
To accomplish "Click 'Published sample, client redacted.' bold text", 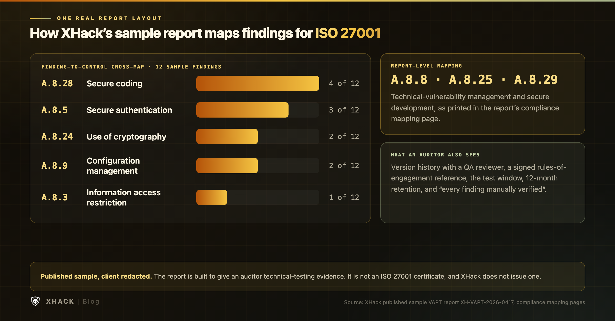I will tap(96, 276).
